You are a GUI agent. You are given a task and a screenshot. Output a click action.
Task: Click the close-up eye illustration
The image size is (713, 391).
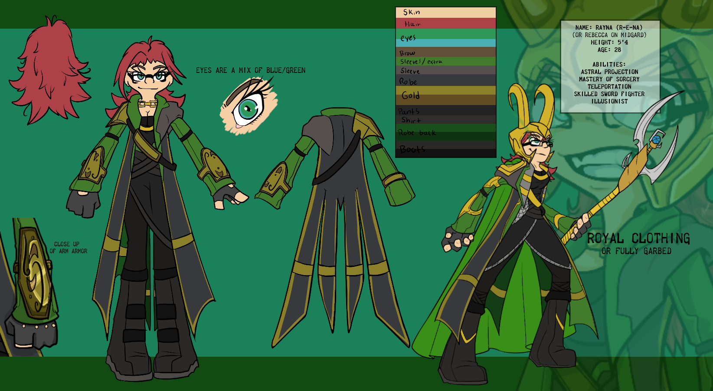click(x=249, y=106)
